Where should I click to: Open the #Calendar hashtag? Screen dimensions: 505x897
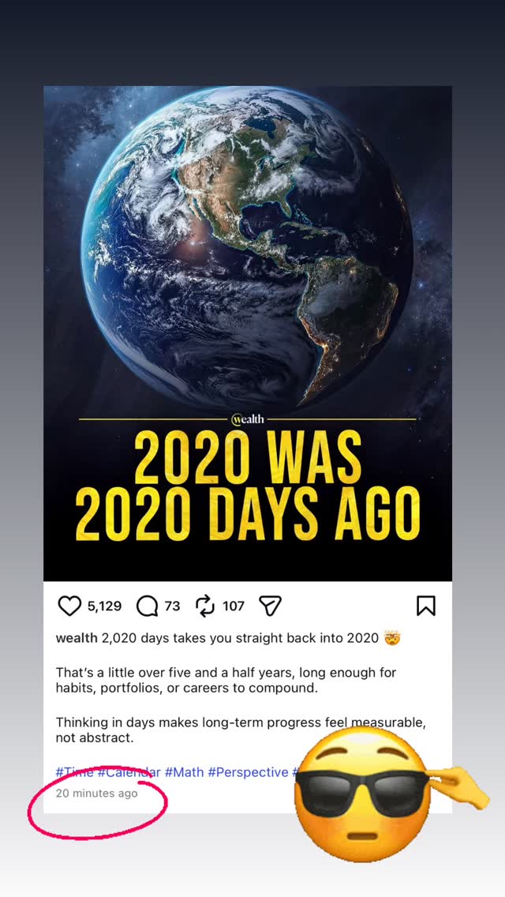[x=129, y=772]
